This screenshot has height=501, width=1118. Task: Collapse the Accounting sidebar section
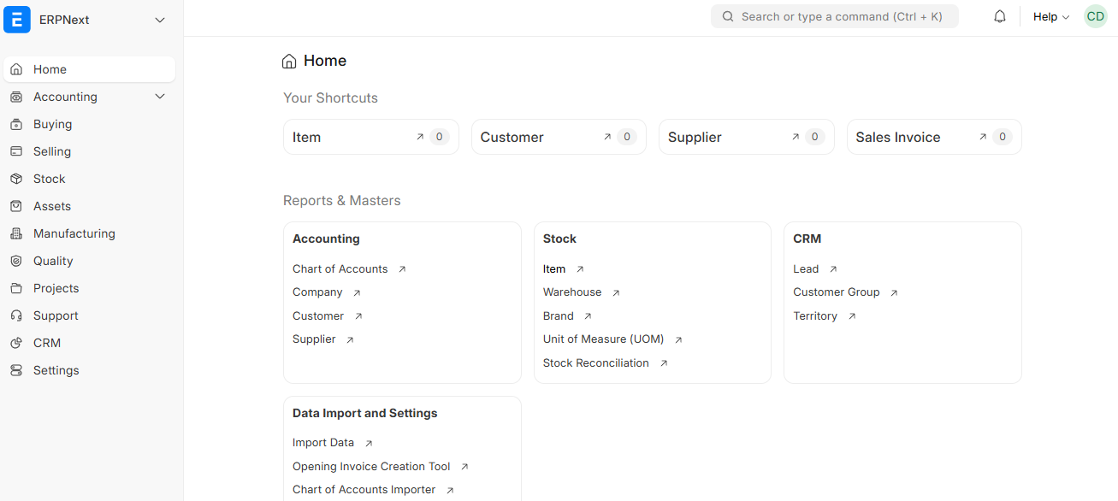159,96
